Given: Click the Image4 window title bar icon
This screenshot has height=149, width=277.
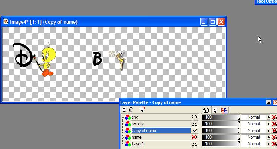Looking at the screenshot, I should coord(6,22).
